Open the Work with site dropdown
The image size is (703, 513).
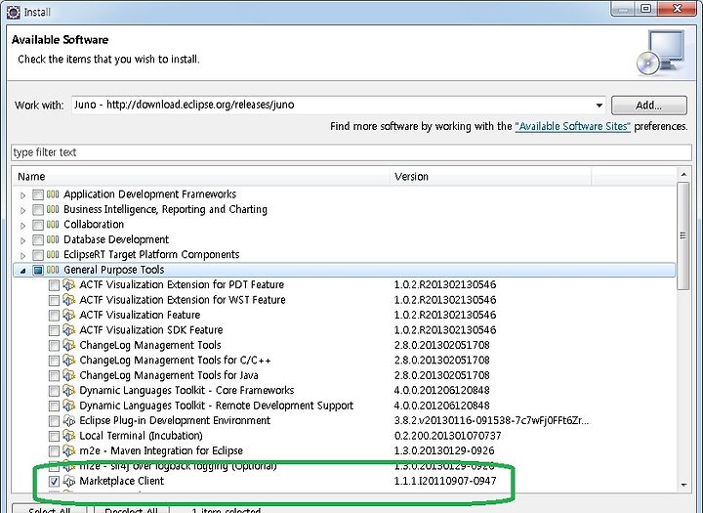coord(599,106)
